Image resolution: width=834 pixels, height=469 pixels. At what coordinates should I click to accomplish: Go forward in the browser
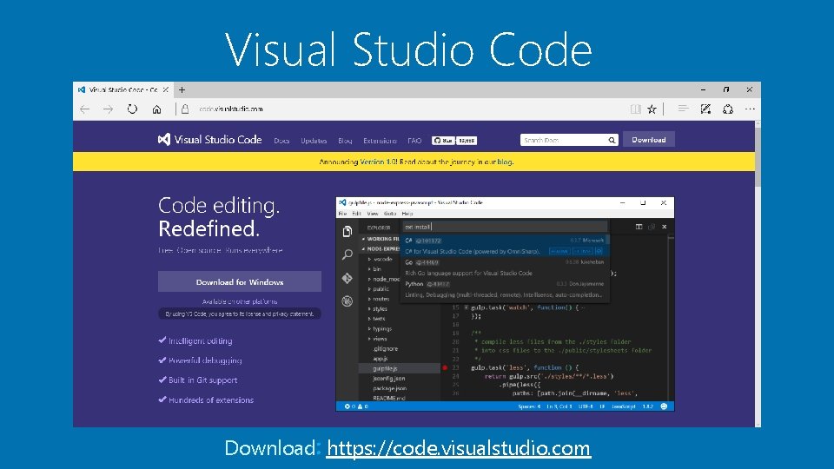108,109
